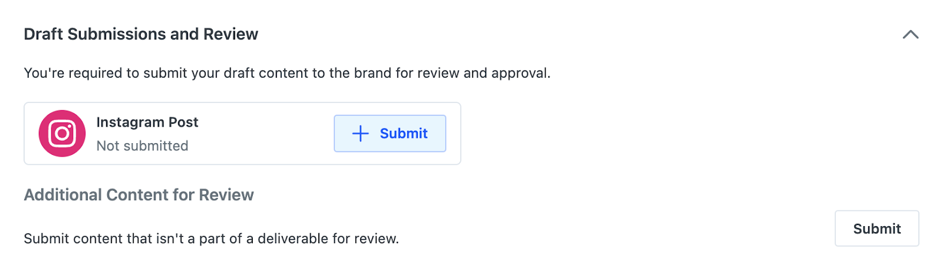Submit additional content for review
The image size is (943, 268).
point(876,229)
